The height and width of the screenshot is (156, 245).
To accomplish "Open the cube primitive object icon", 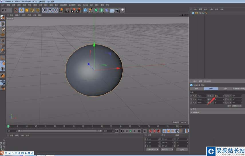I will coord(85,10).
